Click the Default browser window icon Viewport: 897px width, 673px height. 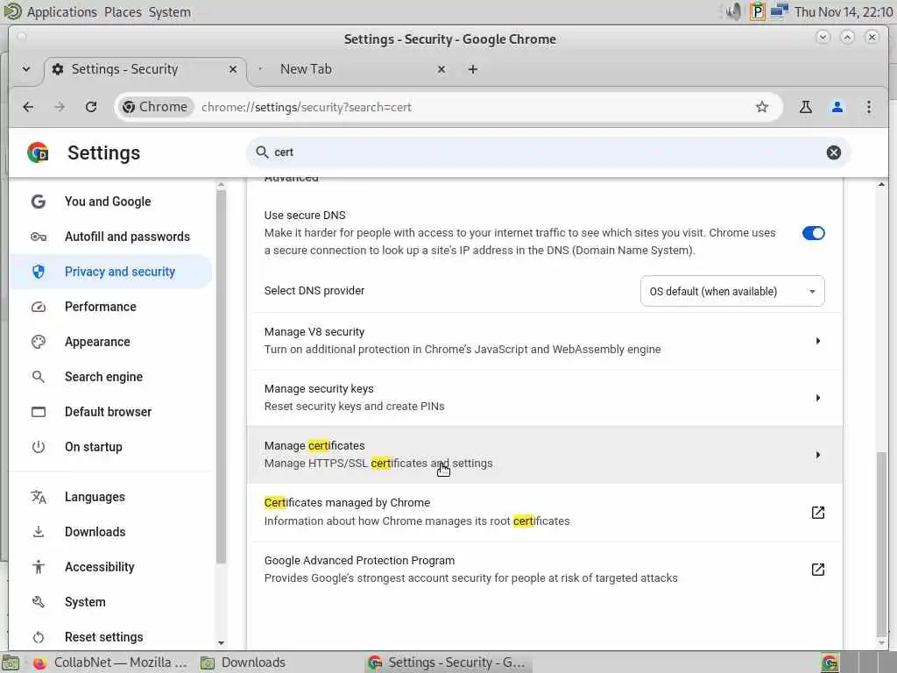coord(39,412)
